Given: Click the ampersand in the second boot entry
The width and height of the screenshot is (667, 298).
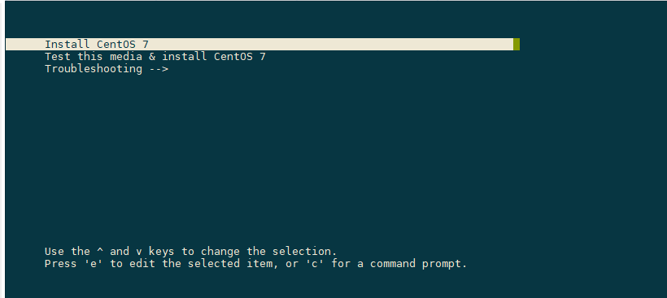Looking at the screenshot, I should coord(152,57).
